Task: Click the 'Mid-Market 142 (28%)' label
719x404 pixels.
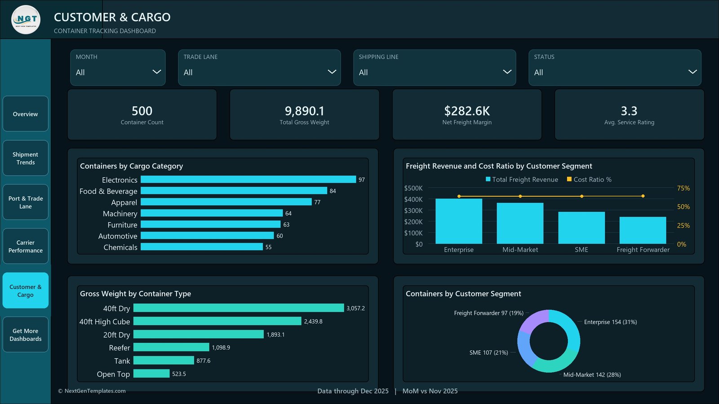Action: 592,375
